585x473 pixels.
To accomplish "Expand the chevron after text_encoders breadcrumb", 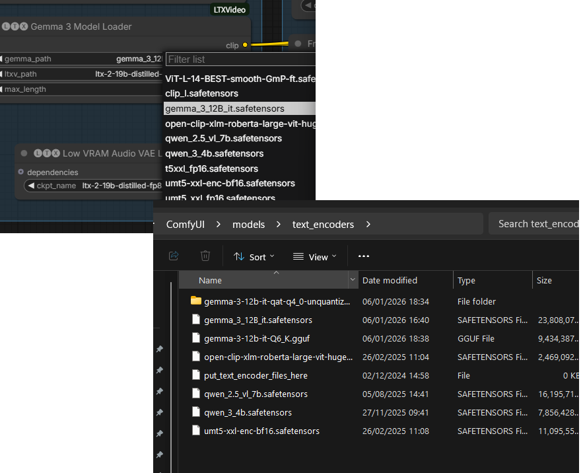I will tap(368, 225).
